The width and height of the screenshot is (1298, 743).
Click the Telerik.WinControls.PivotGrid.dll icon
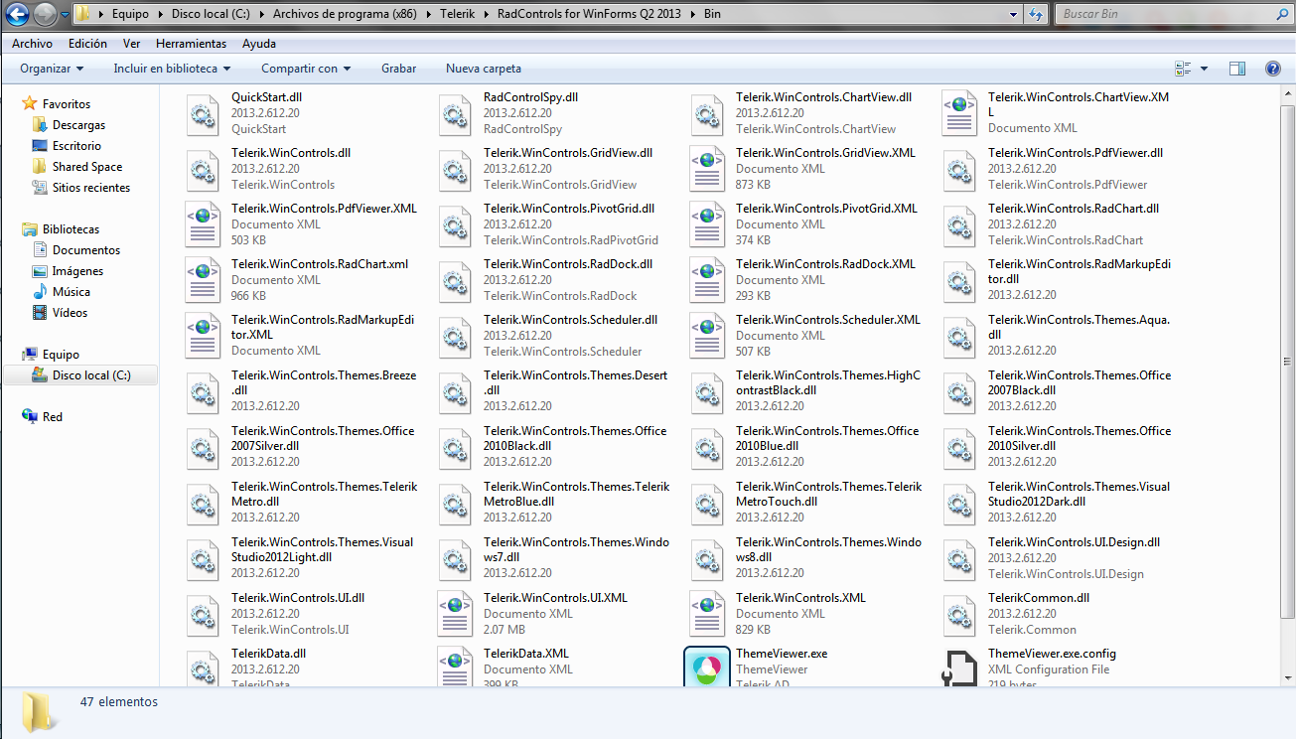tap(455, 224)
